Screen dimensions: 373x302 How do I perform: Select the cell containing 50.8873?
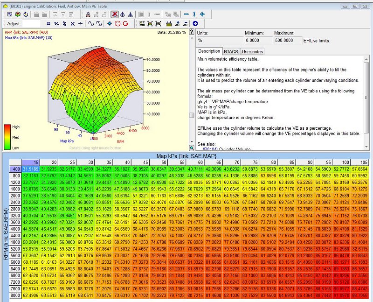point(250,169)
